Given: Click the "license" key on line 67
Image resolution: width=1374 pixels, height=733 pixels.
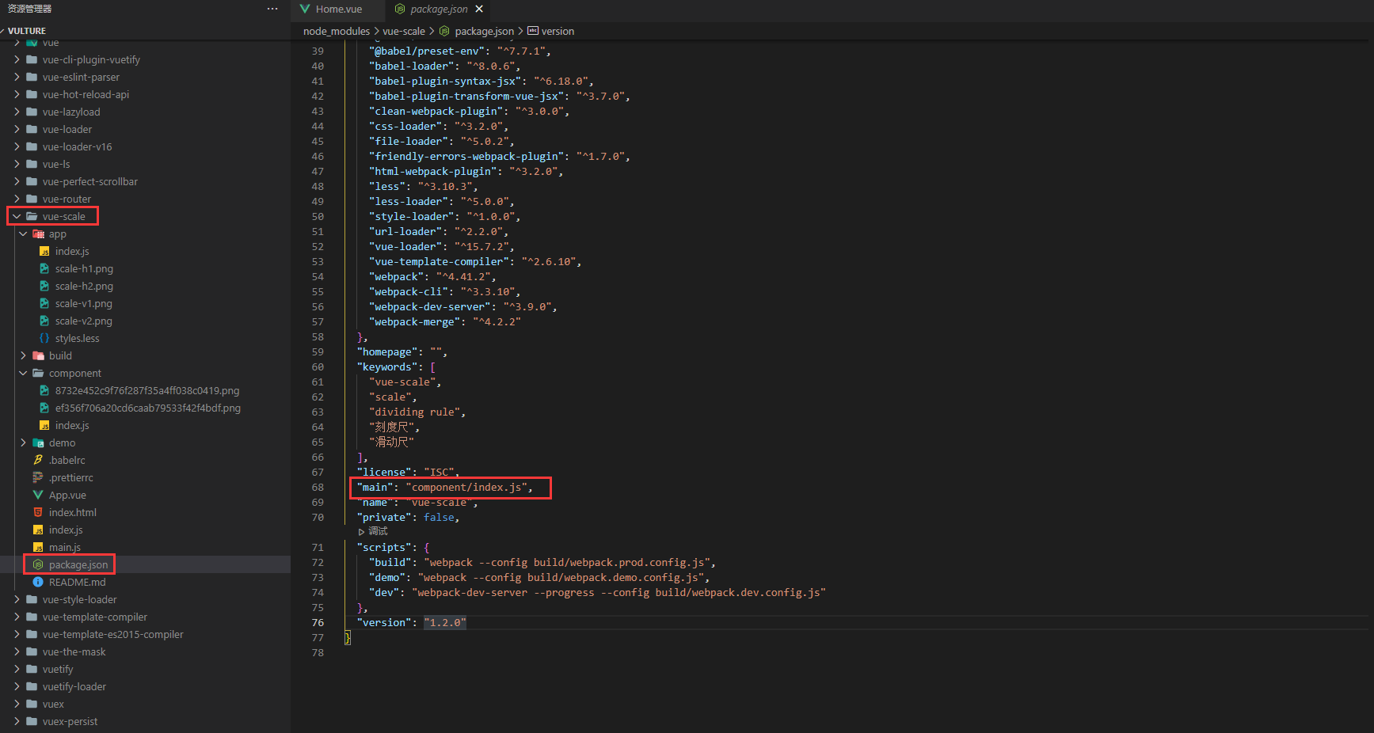Looking at the screenshot, I should click(x=384, y=472).
